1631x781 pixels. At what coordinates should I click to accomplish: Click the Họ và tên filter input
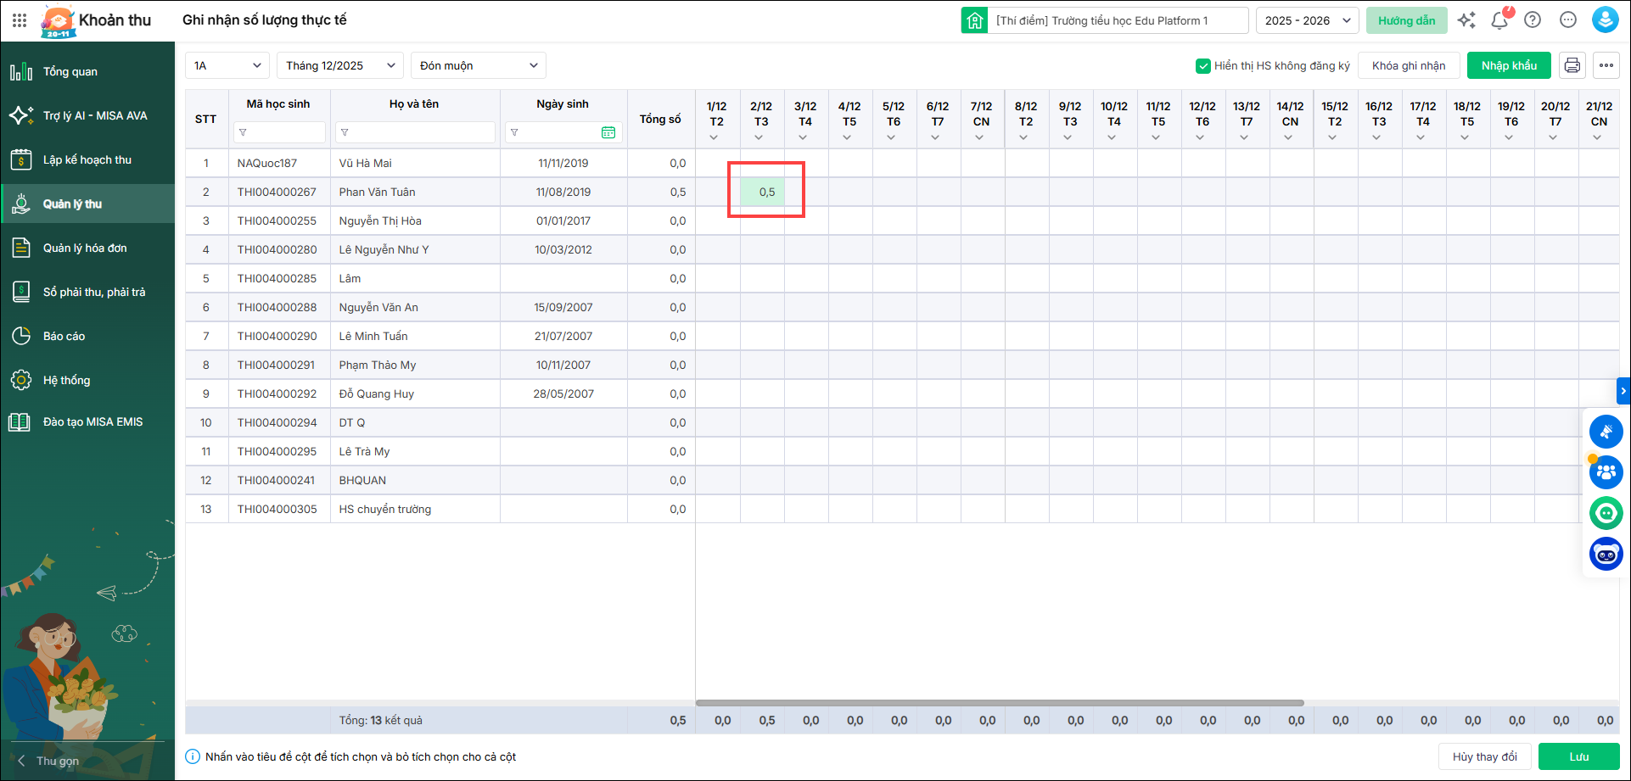tap(415, 132)
